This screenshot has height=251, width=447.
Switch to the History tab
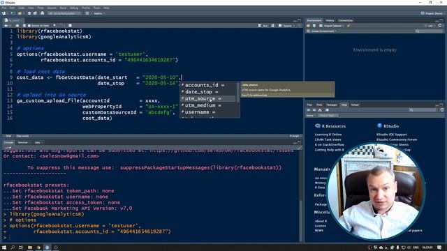coord(330,20)
